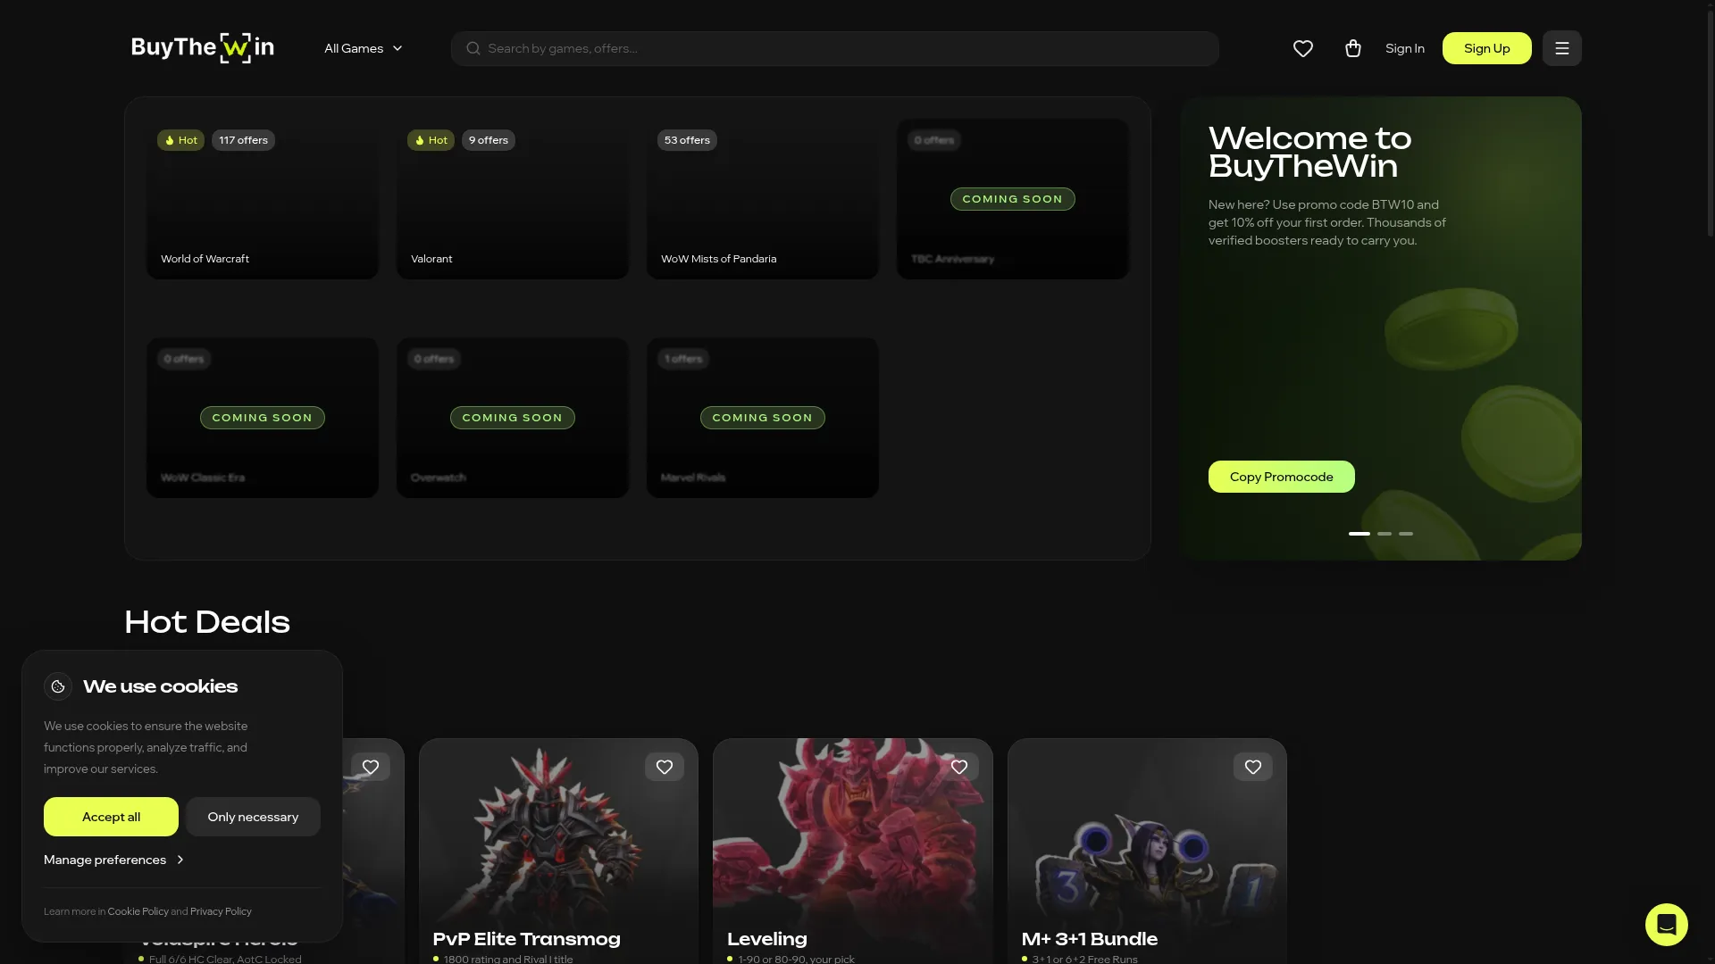Favorite the M+ 3+1 Bundle card
Screen dimensions: 1715x964
click(x=1253, y=767)
